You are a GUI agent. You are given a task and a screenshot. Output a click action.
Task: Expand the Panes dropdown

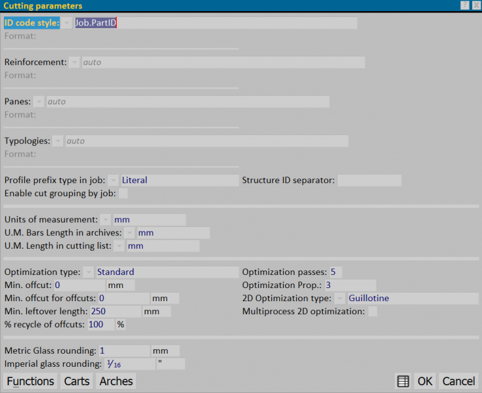coord(39,102)
